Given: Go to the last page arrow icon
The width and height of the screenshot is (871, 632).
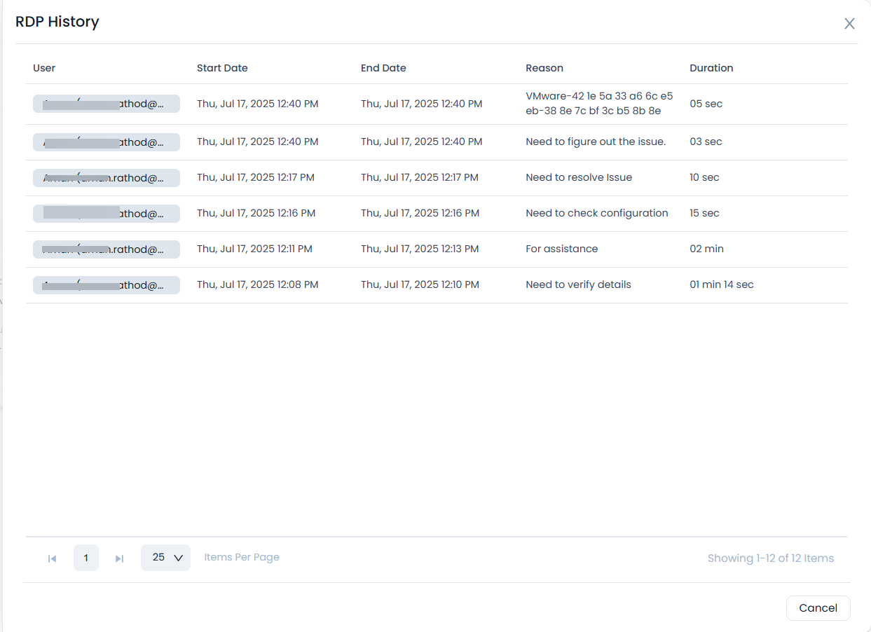Looking at the screenshot, I should [x=119, y=558].
